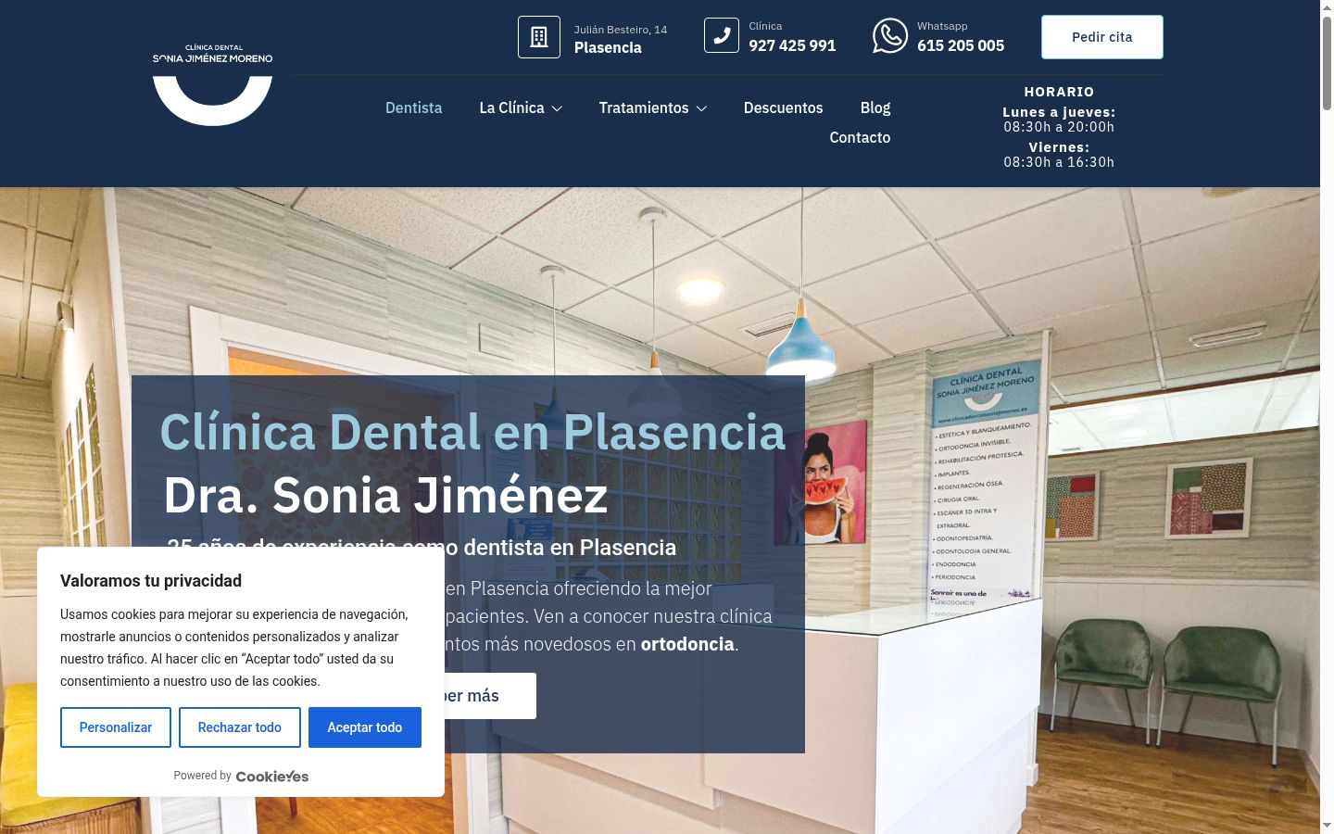
Task: Expand the La Clínica menu chevron
Action: point(557,108)
